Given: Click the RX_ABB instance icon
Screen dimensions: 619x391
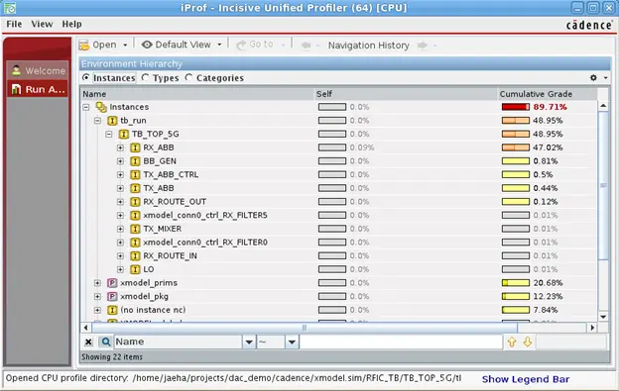Looking at the screenshot, I should (x=135, y=147).
